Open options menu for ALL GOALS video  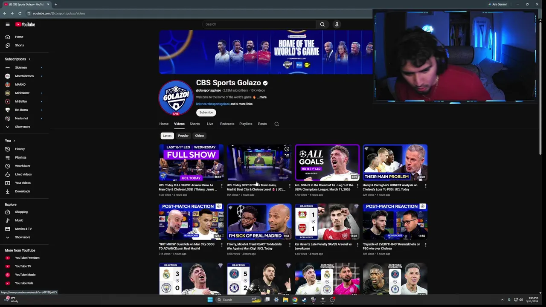[357, 185]
